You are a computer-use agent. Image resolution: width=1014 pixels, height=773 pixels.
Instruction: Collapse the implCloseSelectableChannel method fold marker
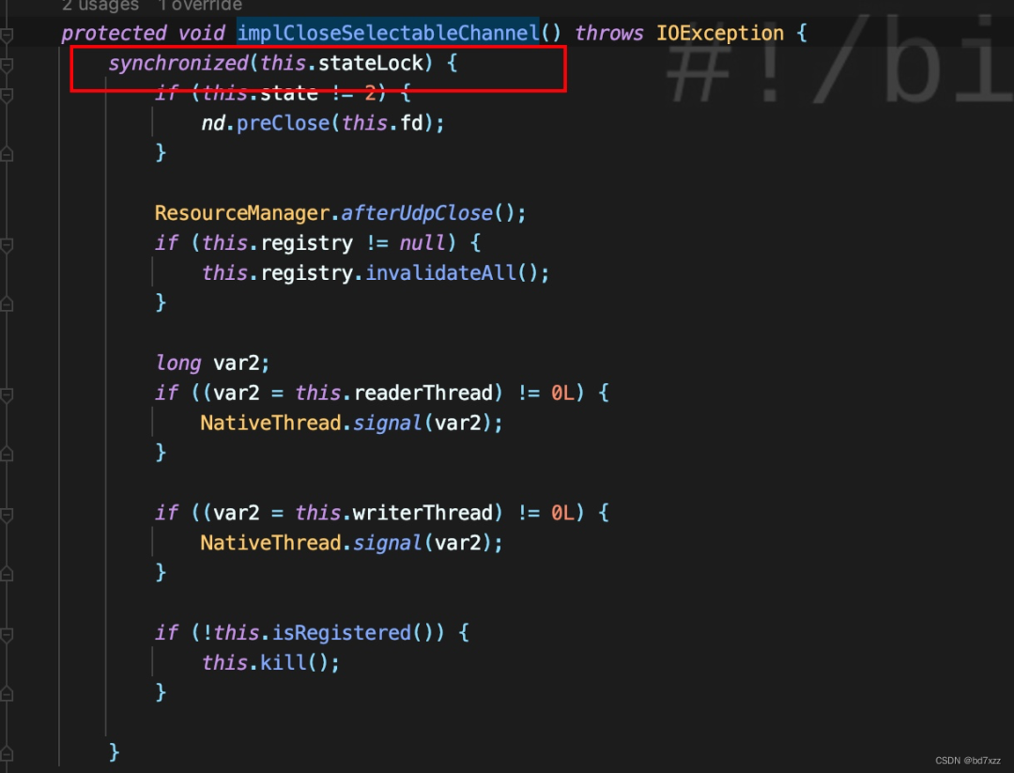click(7, 35)
